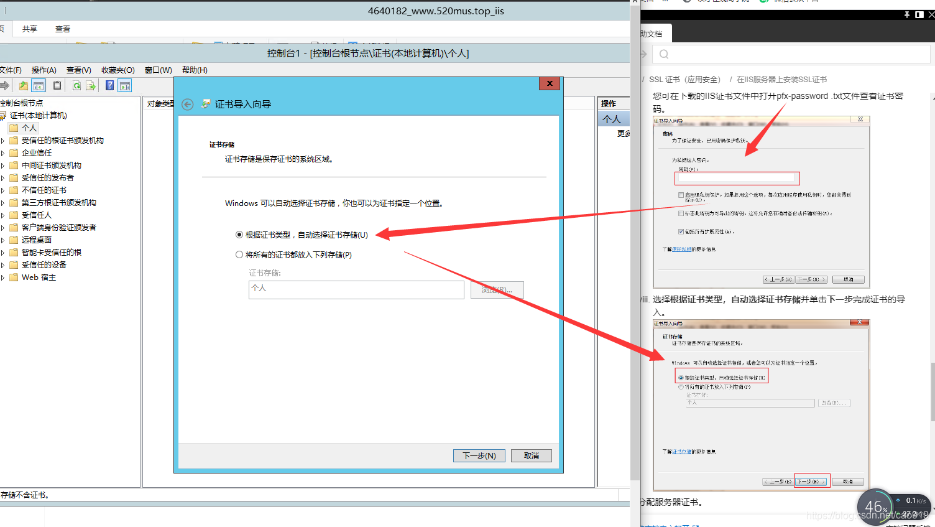Click the pin icon in help panel title bar

coord(907,14)
